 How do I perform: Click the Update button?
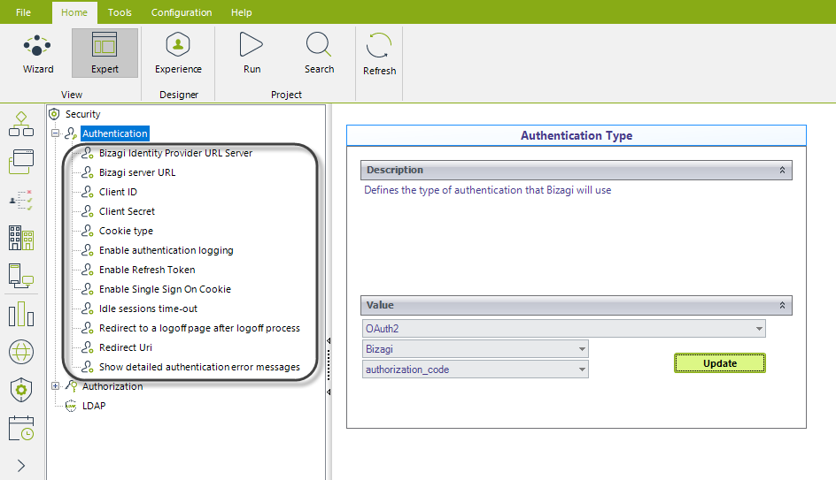pos(720,363)
